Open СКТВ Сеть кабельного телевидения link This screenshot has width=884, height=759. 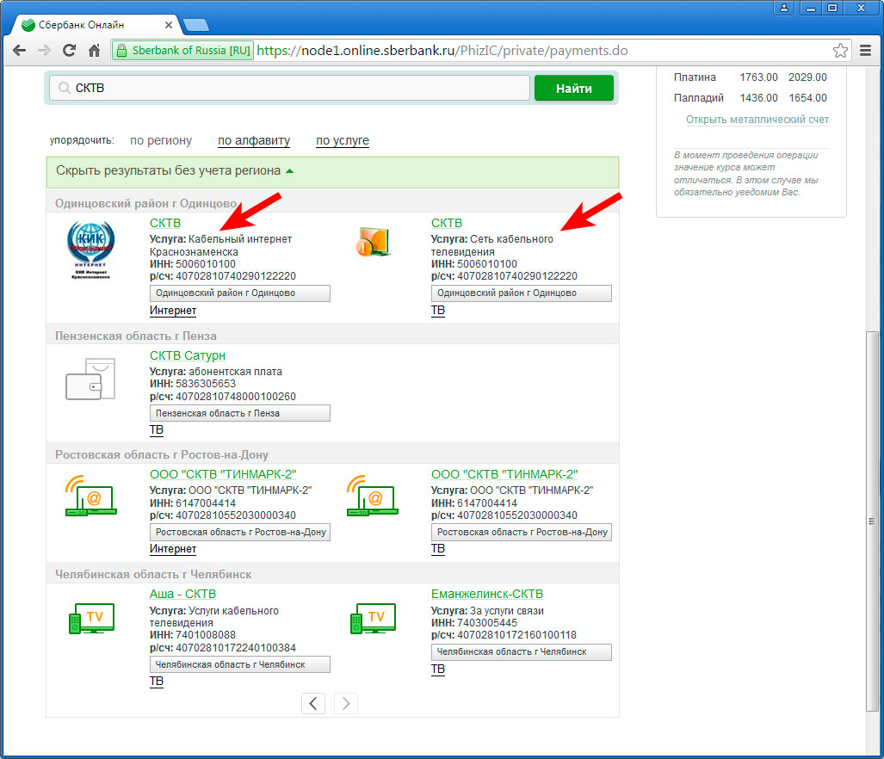pos(447,223)
